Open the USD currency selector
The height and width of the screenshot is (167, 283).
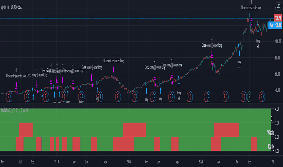278,6
